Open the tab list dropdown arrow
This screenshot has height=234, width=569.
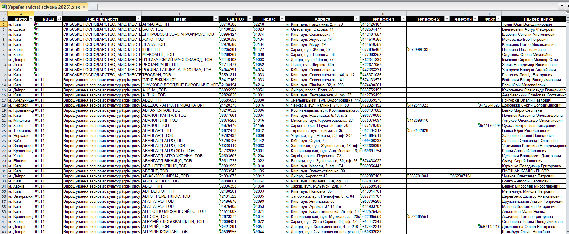coord(562,6)
